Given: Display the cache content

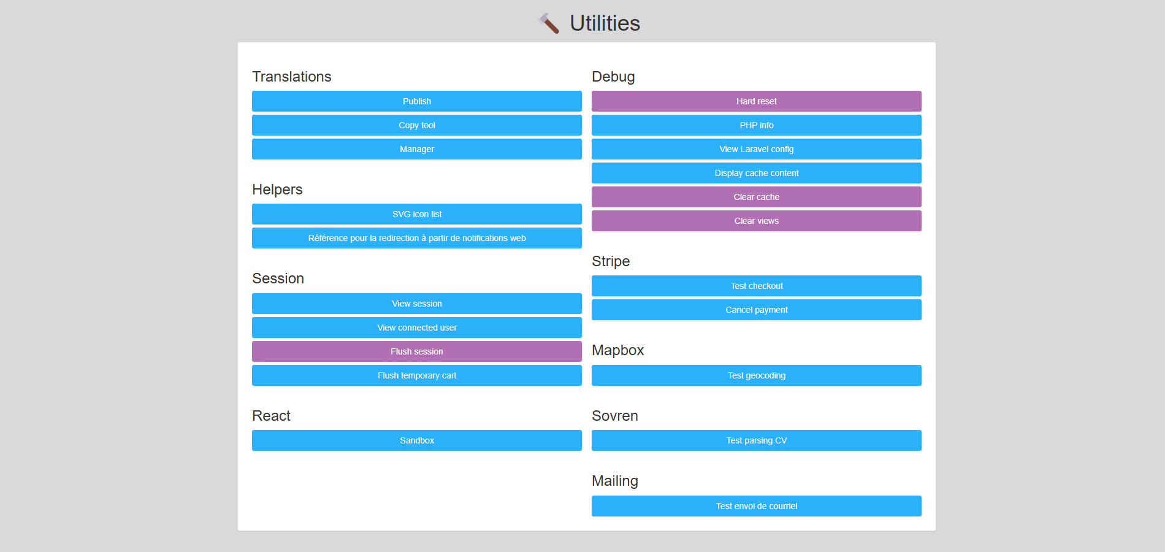Looking at the screenshot, I should point(756,173).
